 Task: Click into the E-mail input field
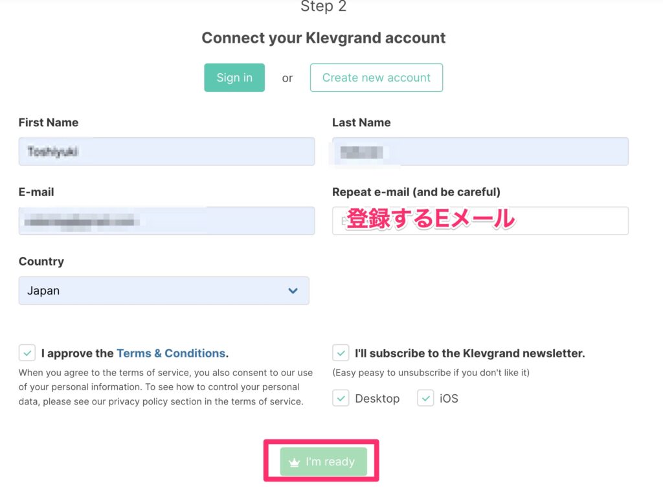tap(166, 221)
